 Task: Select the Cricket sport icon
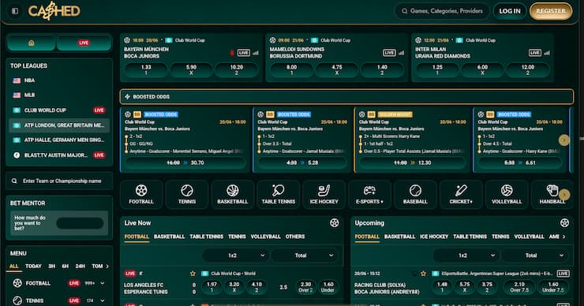tap(461, 194)
